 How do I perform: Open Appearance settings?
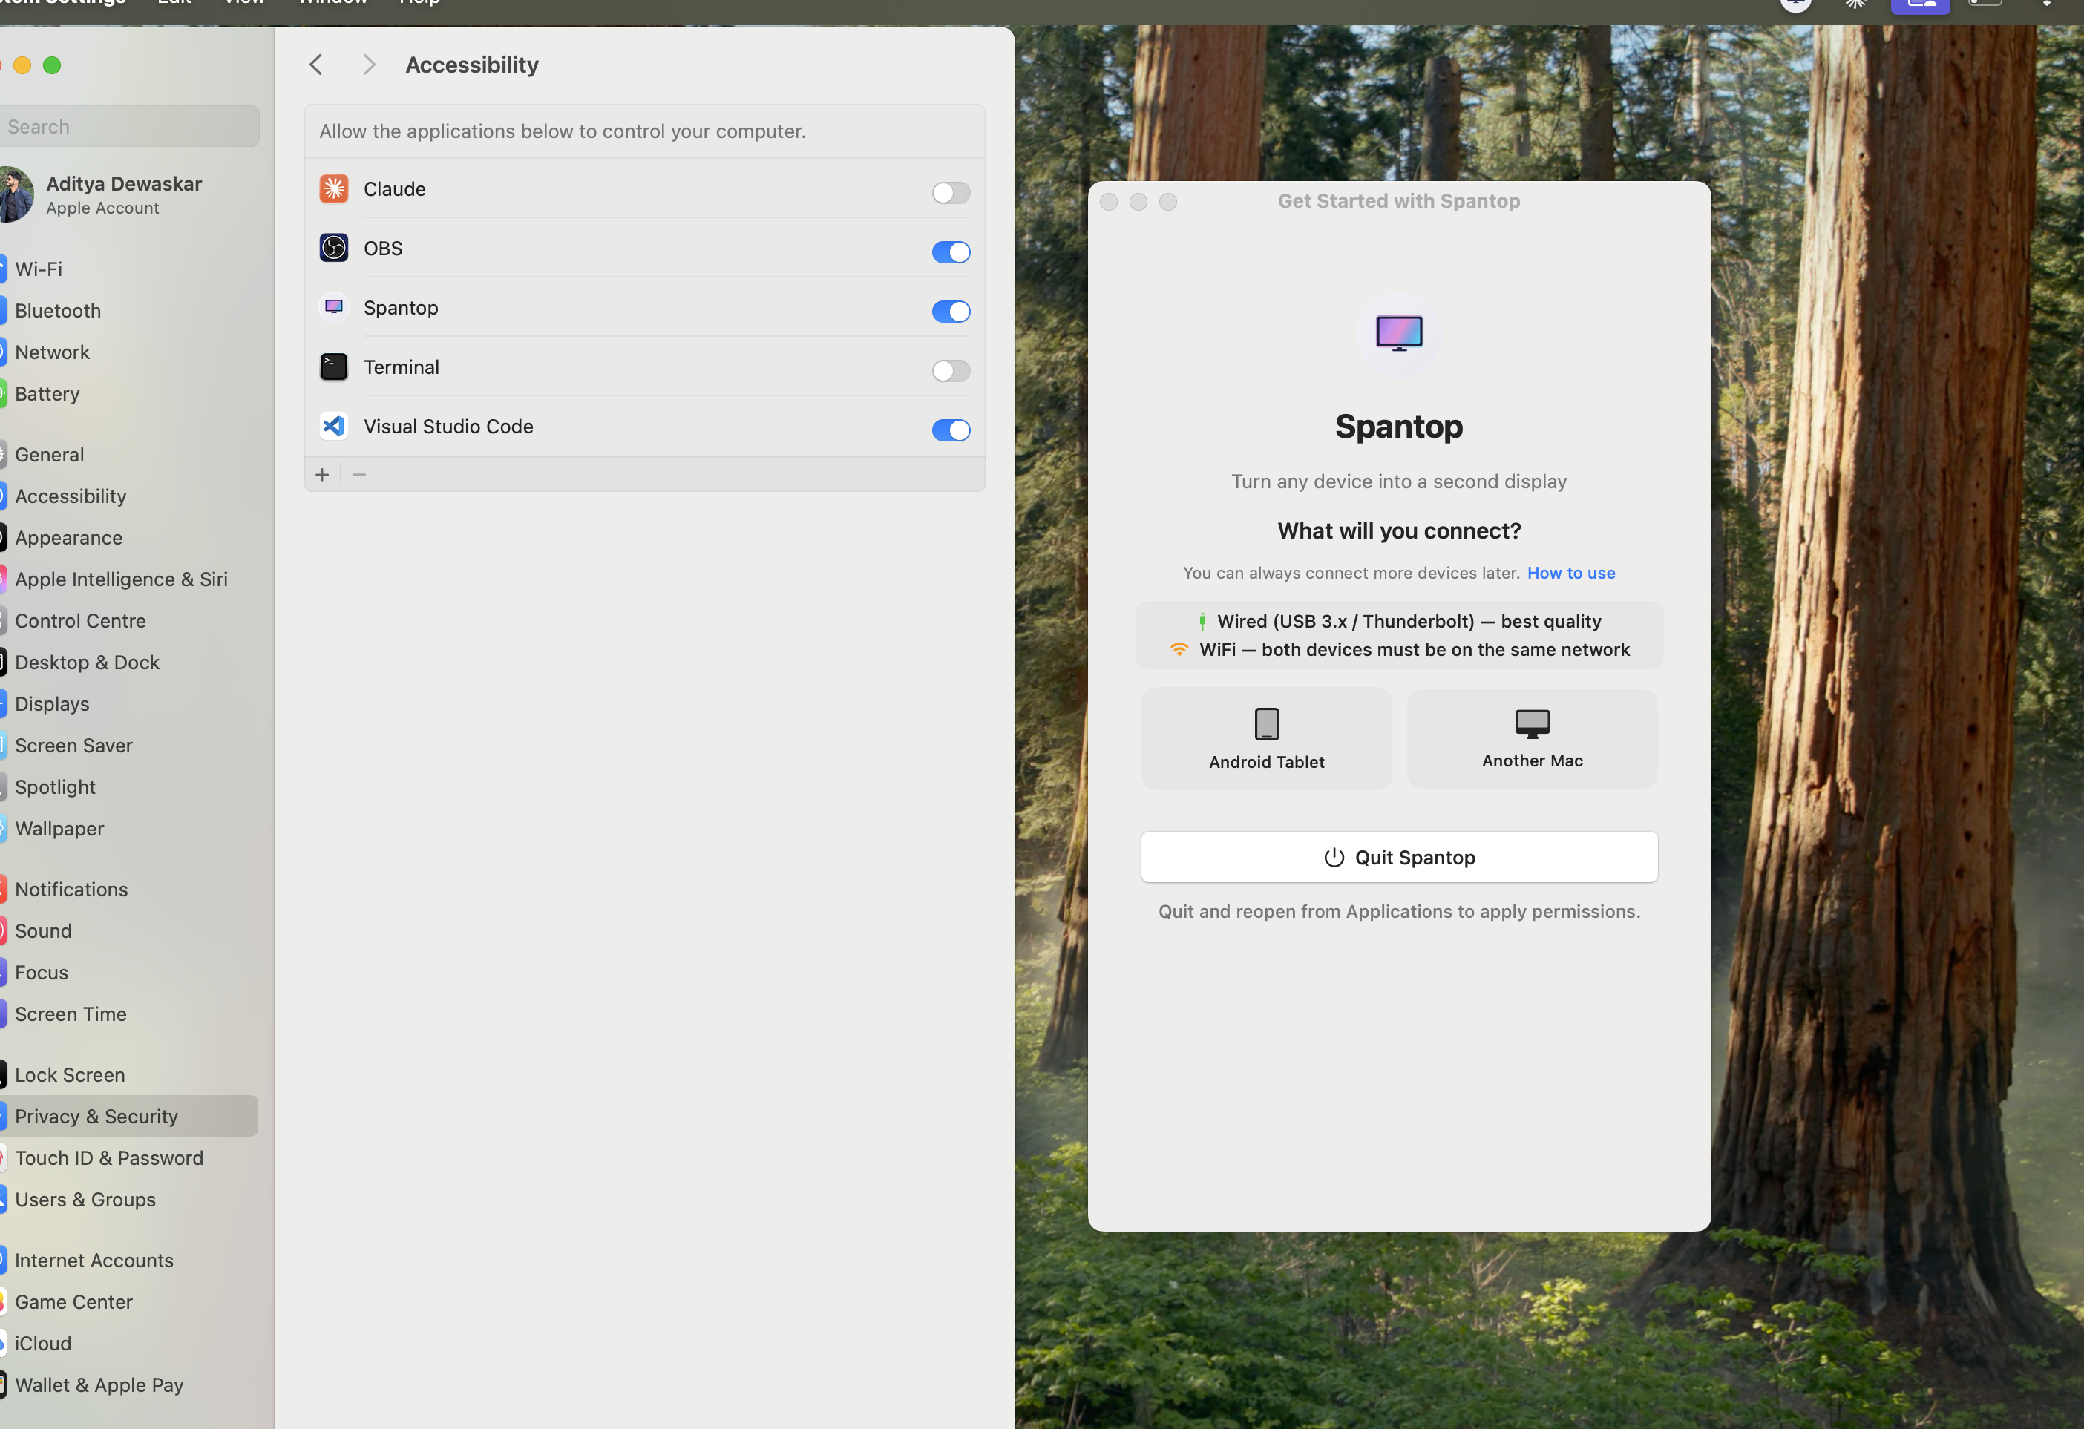(x=129, y=538)
